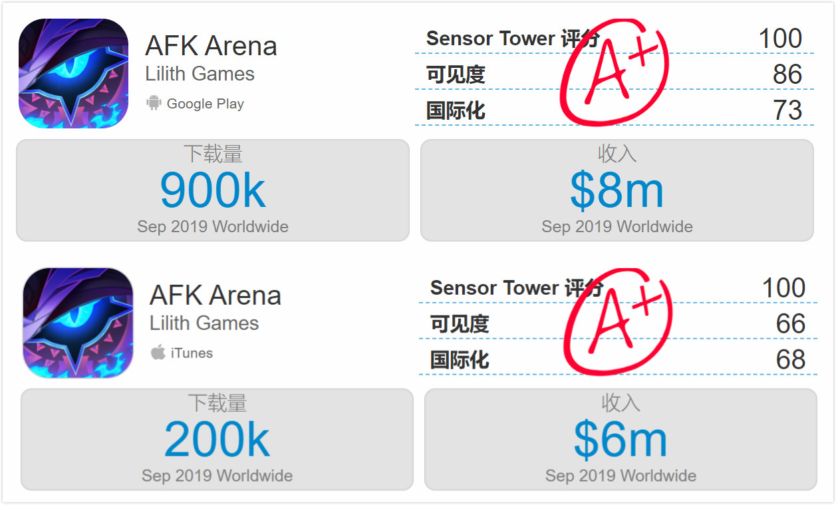This screenshot has height=505, width=836.
Task: Click the 可见度 row with value 86
Action: click(615, 75)
